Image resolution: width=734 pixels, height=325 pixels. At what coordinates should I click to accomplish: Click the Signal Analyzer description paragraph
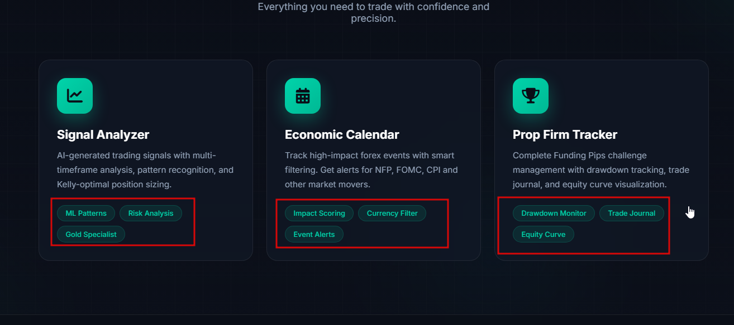(145, 169)
